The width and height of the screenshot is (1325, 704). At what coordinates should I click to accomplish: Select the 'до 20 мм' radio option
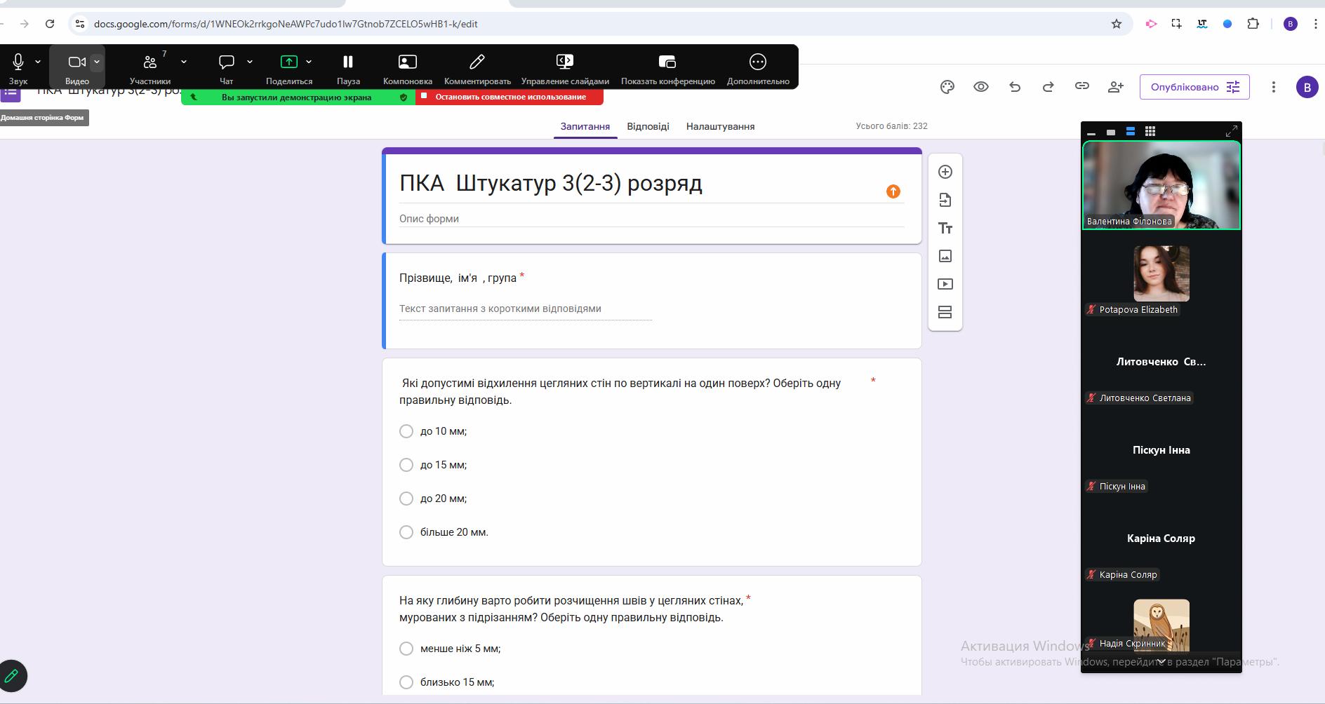point(406,499)
